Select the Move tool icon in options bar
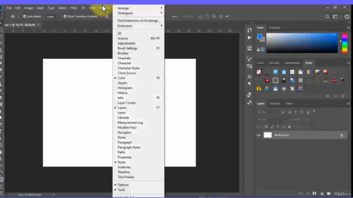The height and width of the screenshot is (198, 353). (13, 16)
